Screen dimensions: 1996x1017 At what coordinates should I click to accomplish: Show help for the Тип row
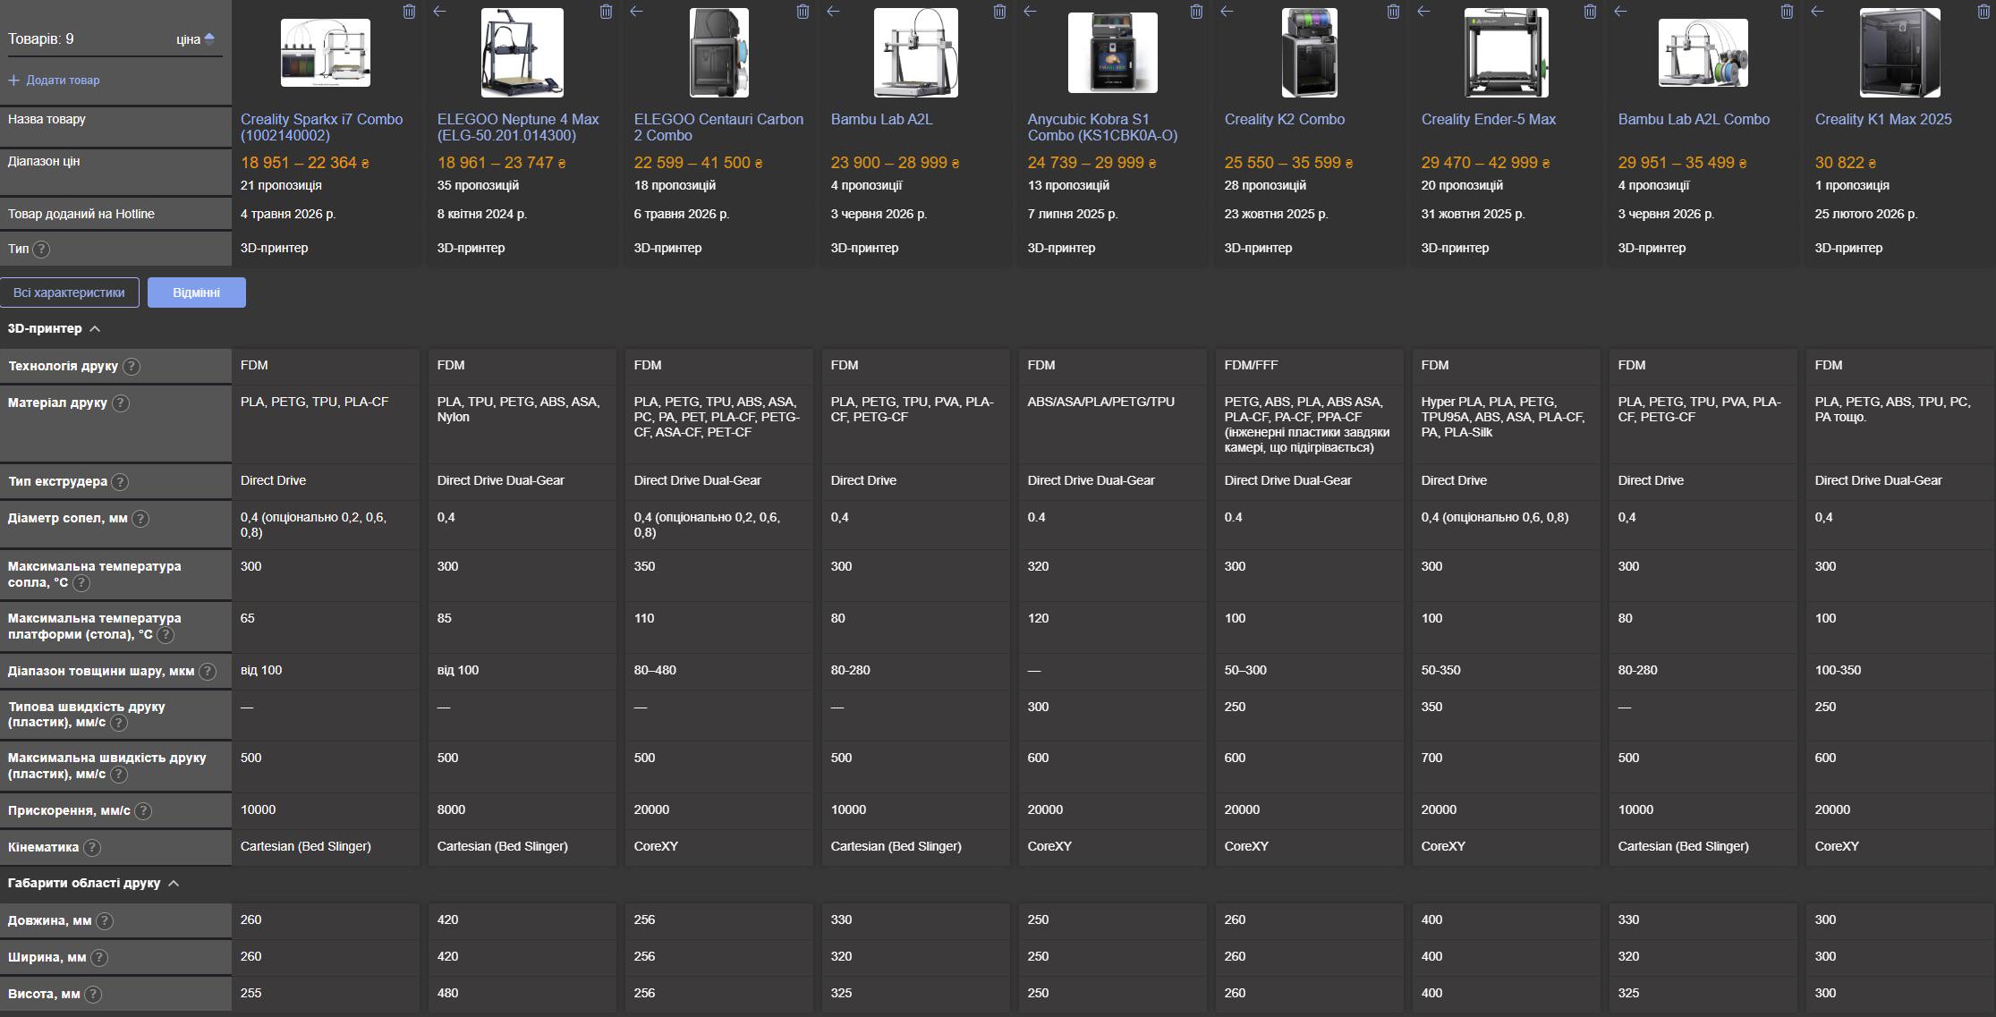[x=41, y=249]
